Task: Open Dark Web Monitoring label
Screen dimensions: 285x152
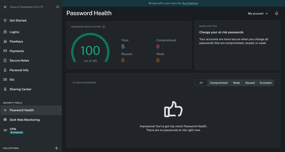Action: [x=25, y=120]
